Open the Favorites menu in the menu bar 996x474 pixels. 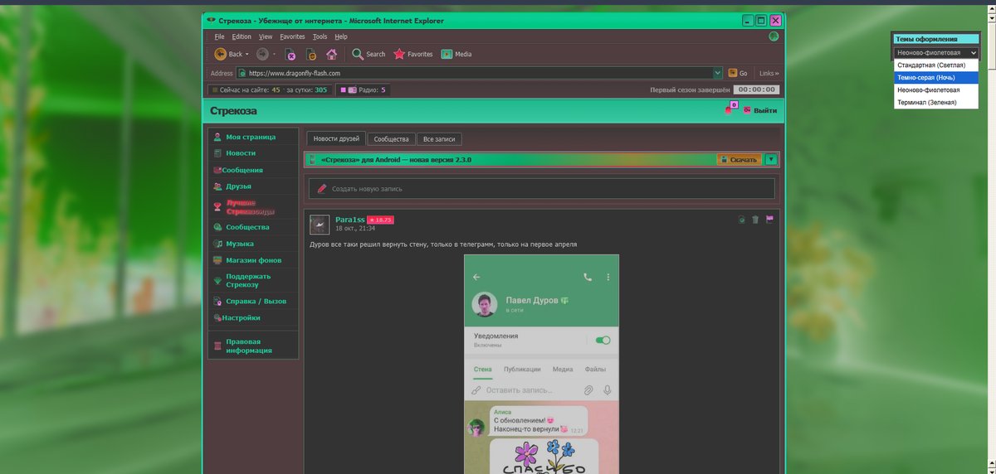pyautogui.click(x=292, y=36)
